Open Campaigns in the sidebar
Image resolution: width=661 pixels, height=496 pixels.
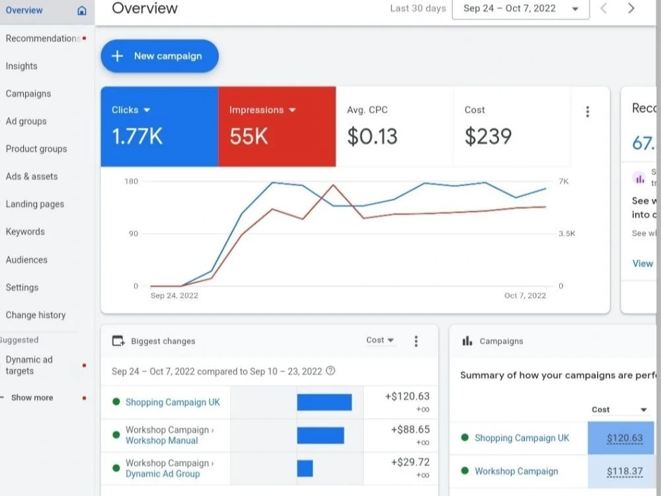[28, 94]
